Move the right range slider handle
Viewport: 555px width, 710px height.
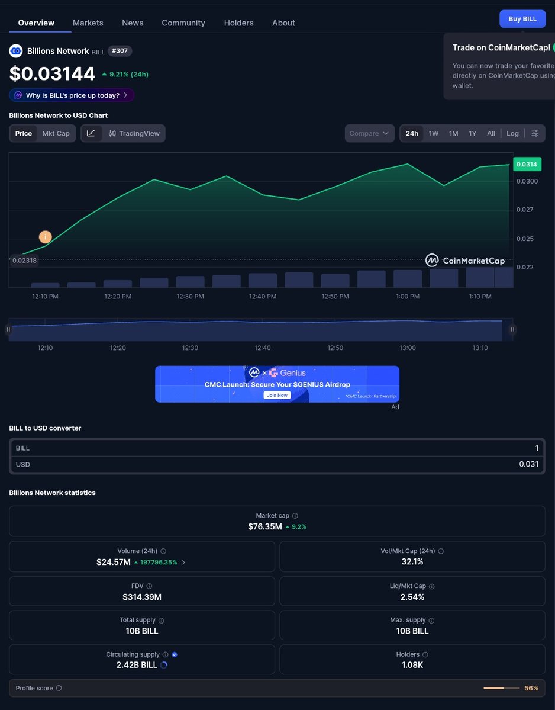pos(512,329)
